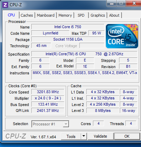The width and height of the screenshot is (141, 147).
Task: Click the Level 2 8-way associativity
Action: (x=128, y=104)
